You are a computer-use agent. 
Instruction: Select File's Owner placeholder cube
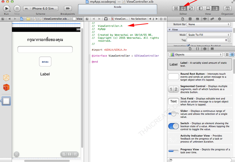coord(6,78)
